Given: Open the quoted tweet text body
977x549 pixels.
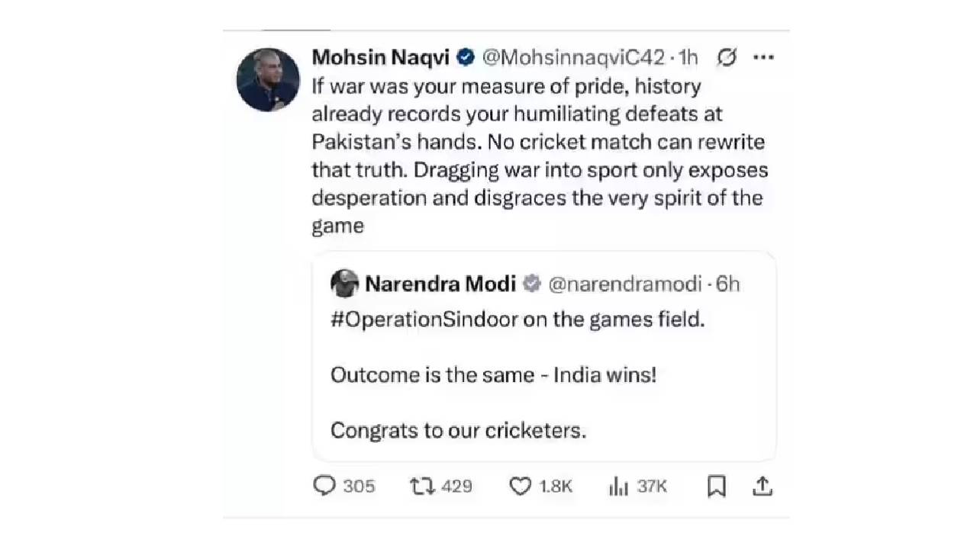Looking at the screenshot, I should coord(493,375).
